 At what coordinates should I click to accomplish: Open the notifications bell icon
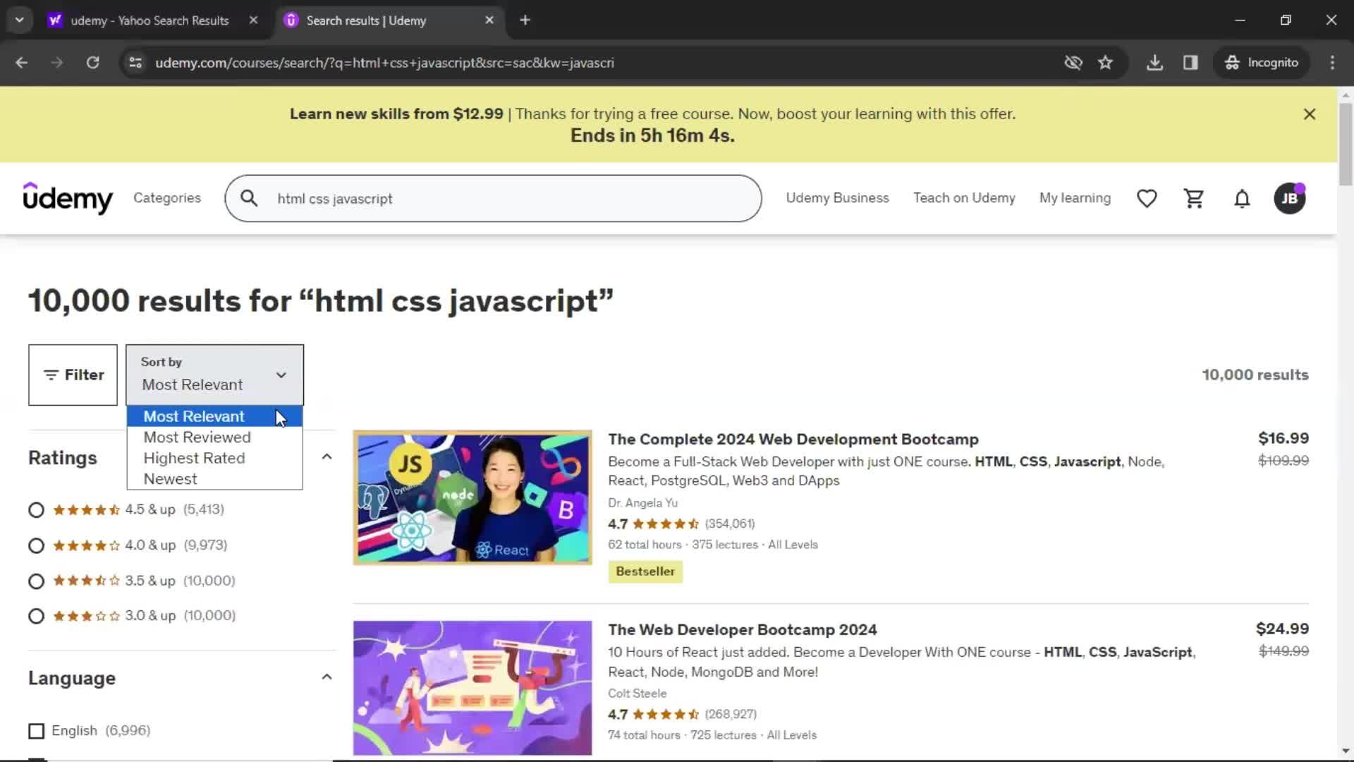point(1242,198)
